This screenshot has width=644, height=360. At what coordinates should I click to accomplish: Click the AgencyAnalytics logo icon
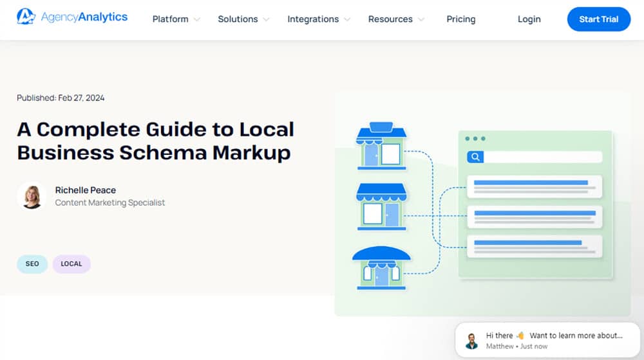[x=26, y=17]
